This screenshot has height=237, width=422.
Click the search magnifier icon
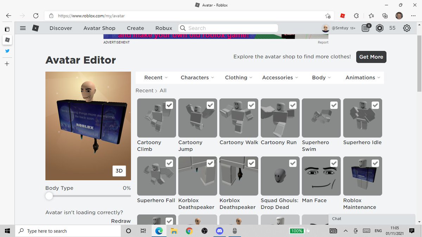[x=183, y=28]
